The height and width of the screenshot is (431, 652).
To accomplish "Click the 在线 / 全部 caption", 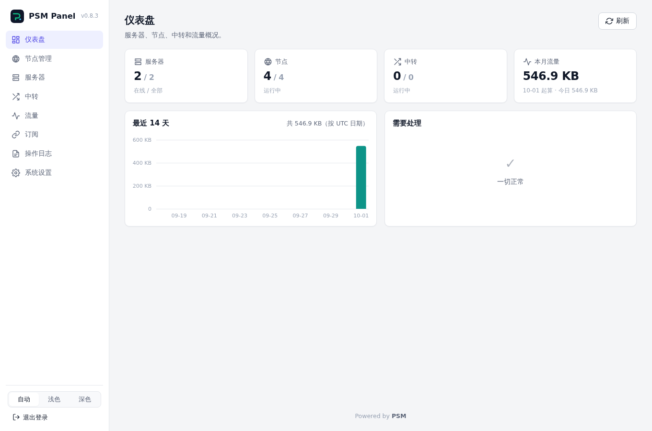I will (x=148, y=91).
